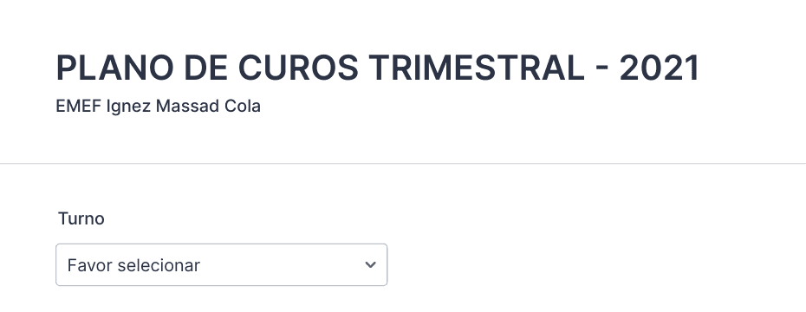This screenshot has width=806, height=312.
Task: Click the horizontal divider below the header
Action: (403, 164)
